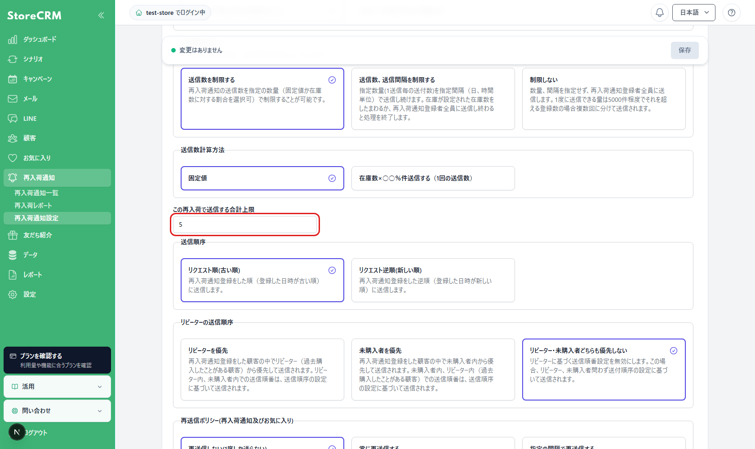Image resolution: width=755 pixels, height=449 pixels.
Task: Select 制限しない option card
Action: click(x=604, y=99)
